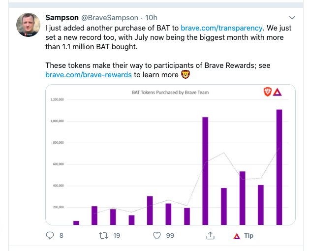Viewport: 310px width, 251px height.
Task: Click the retweet arrows icon
Action: [104, 235]
